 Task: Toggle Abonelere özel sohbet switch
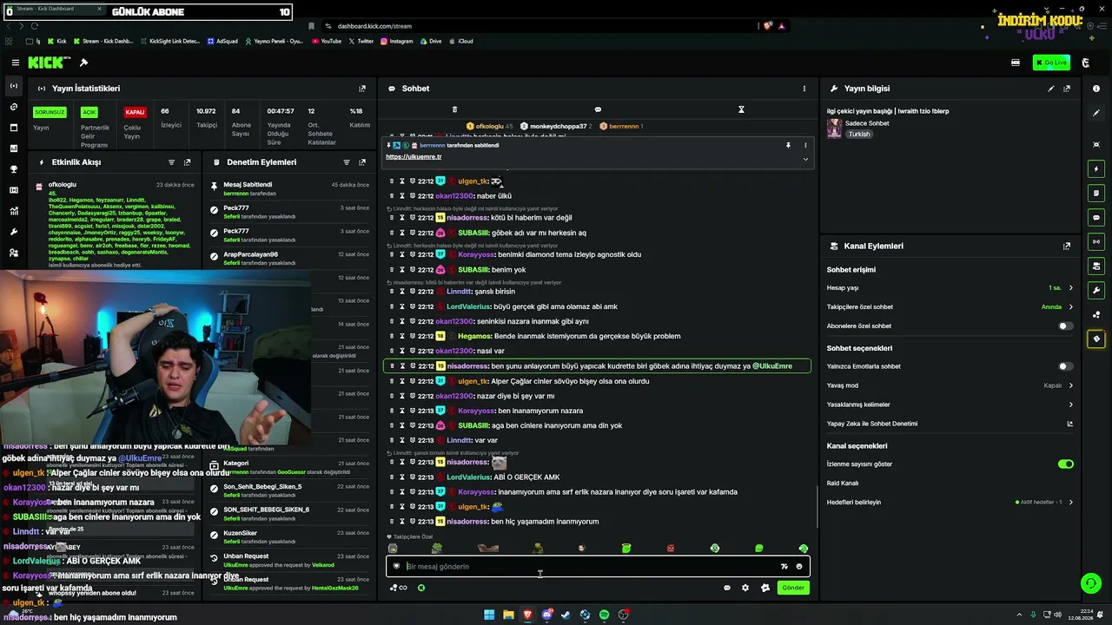coord(1065,326)
